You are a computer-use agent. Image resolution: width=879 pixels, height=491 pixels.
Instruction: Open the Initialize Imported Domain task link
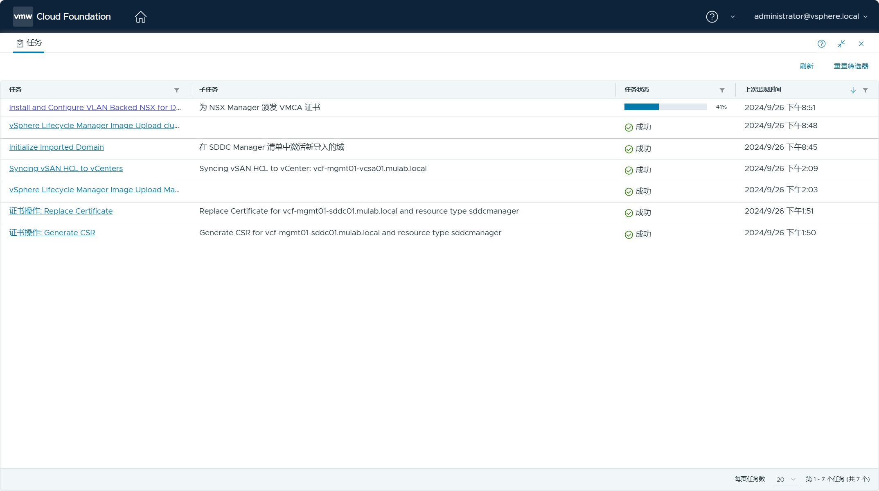[56, 147]
